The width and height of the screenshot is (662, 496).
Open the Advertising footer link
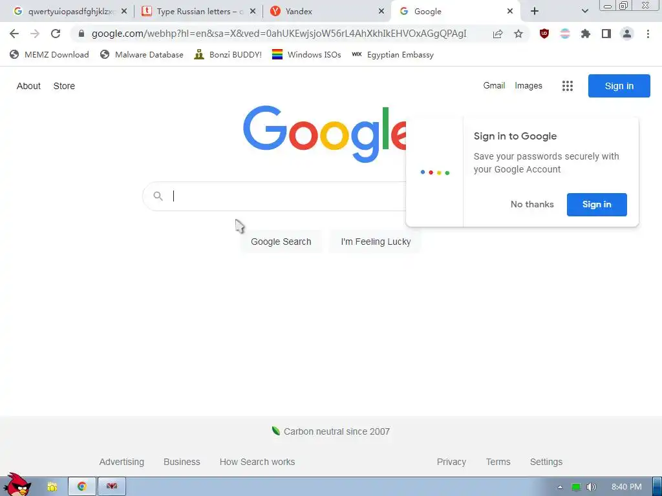(122, 462)
